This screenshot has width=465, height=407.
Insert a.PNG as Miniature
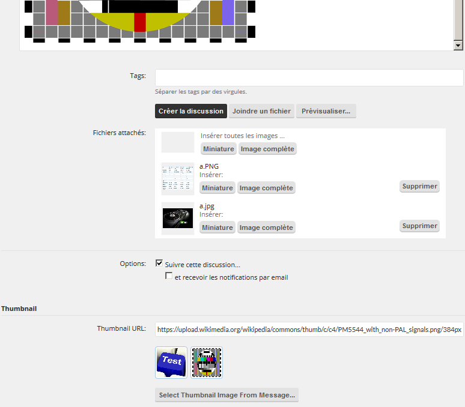tap(217, 188)
